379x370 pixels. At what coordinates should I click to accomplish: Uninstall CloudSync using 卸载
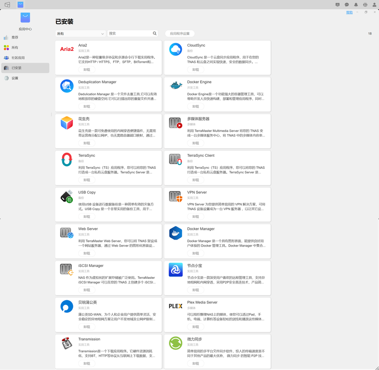click(196, 70)
